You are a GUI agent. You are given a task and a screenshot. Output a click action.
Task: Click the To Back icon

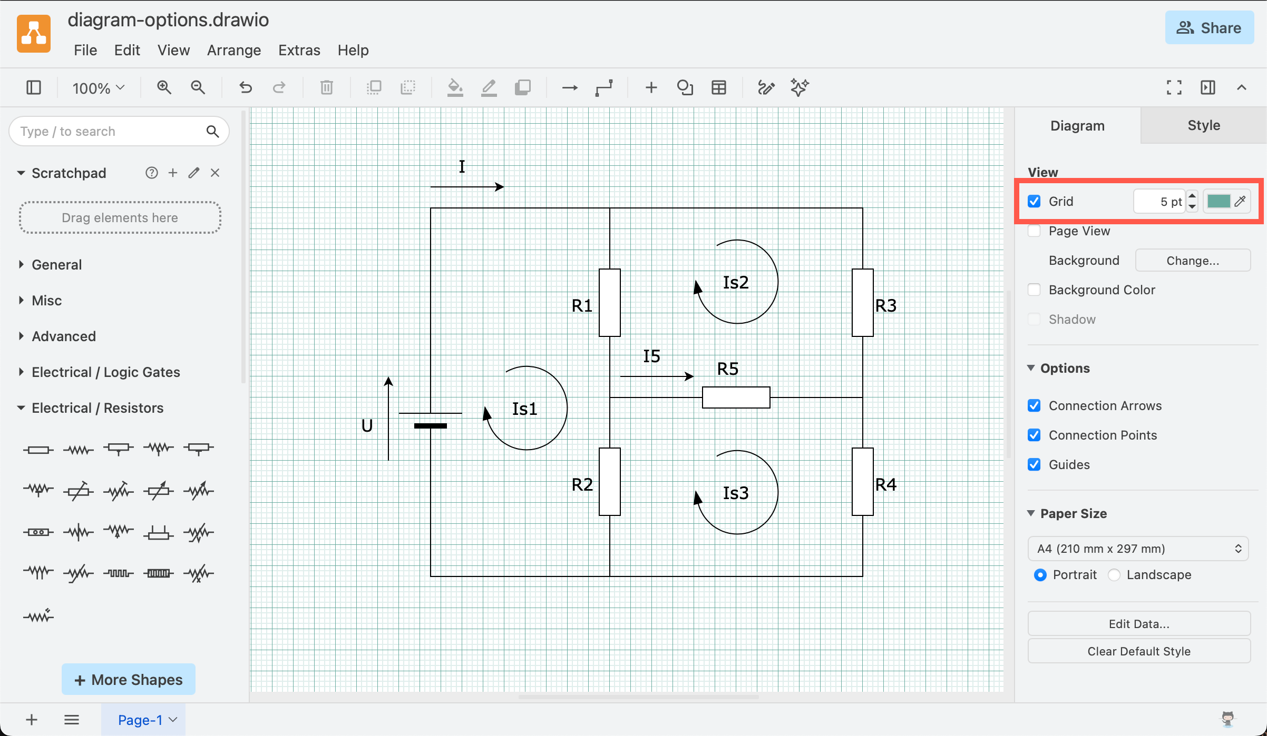pos(408,87)
